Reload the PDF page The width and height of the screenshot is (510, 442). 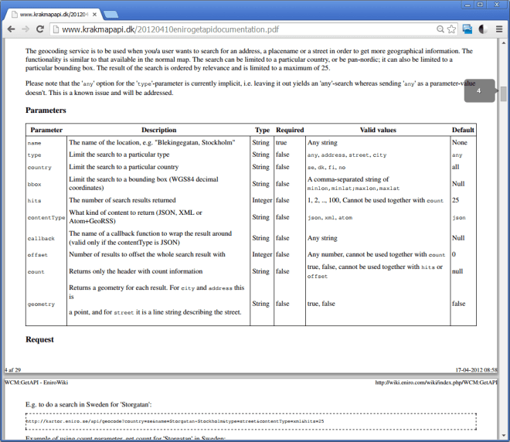(41, 29)
